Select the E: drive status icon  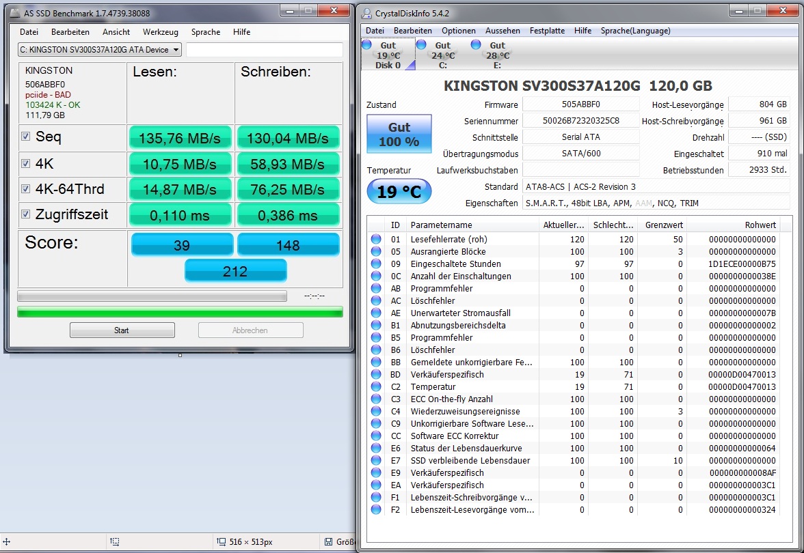point(475,44)
